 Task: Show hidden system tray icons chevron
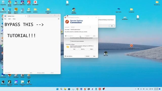click(x=136, y=89)
